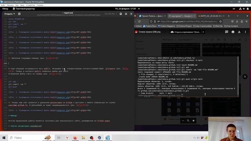The height and width of the screenshot is (141, 251).
Task: Go to next image with right arrow
Action: [245, 77]
